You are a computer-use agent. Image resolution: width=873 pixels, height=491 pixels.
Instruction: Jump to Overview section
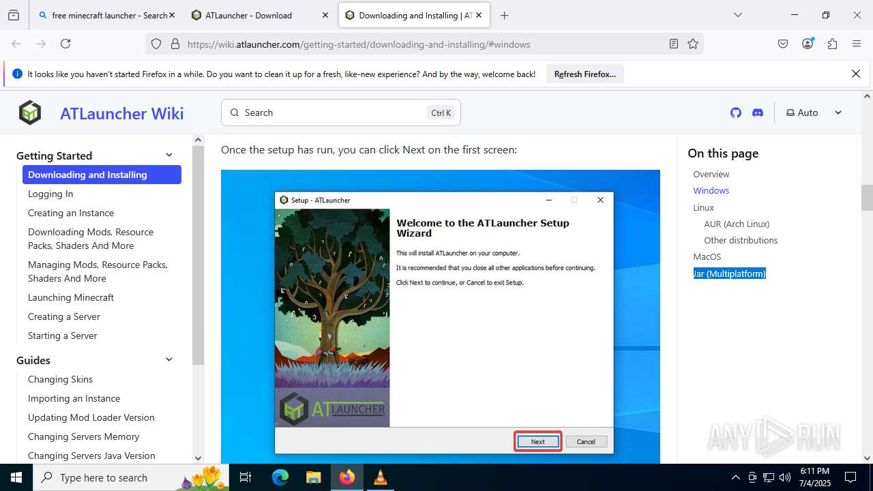click(x=711, y=174)
